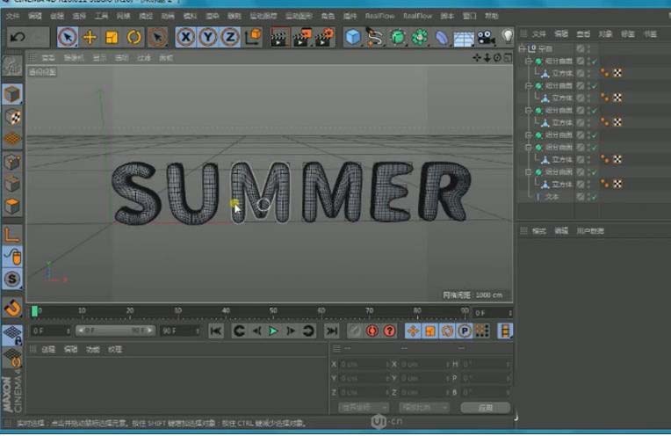This screenshot has width=671, height=436.
Task: Click frame 50 on the timeline ruler
Action: point(273,311)
